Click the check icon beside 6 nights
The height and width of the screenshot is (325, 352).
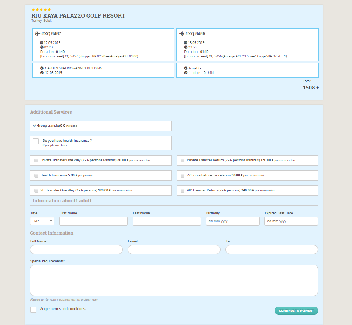(x=186, y=68)
